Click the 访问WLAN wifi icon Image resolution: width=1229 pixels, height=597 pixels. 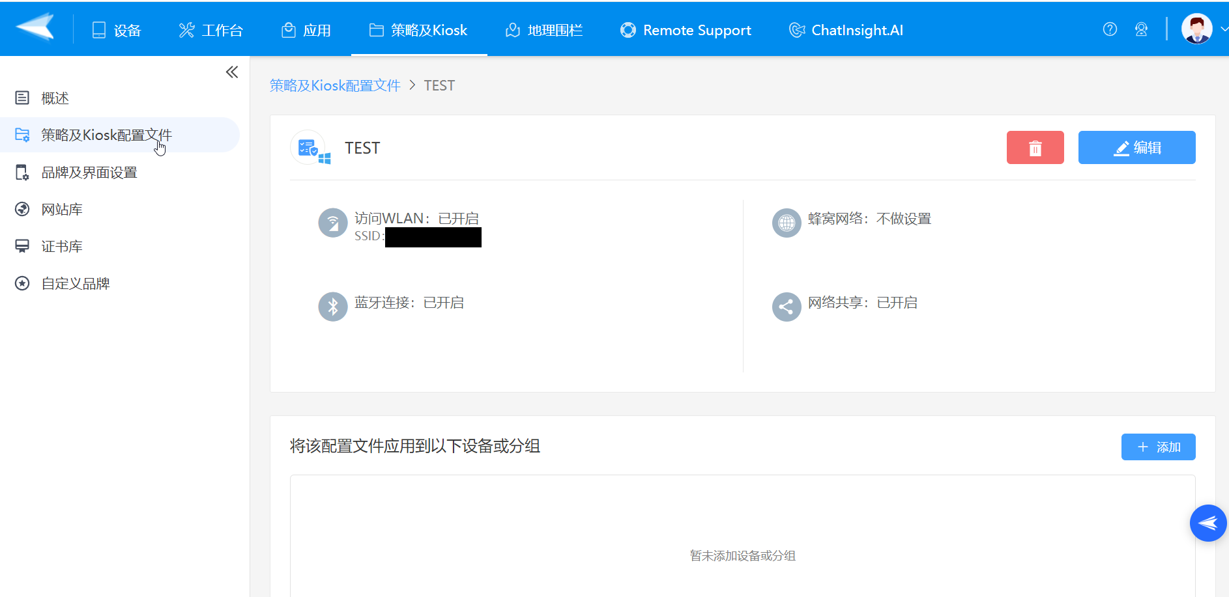[x=332, y=223]
